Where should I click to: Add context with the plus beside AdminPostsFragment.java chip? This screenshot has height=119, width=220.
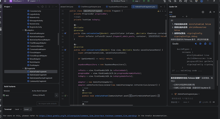172,94
